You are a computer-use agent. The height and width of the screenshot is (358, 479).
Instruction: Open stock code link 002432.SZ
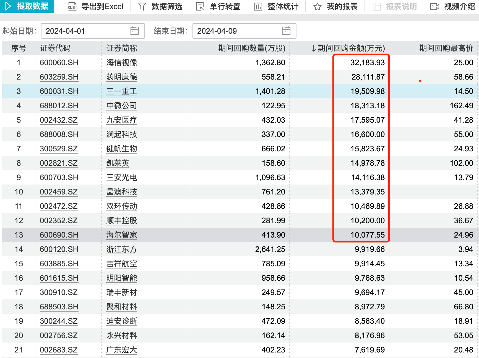[x=59, y=120]
